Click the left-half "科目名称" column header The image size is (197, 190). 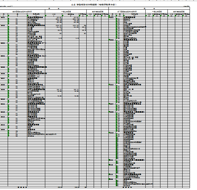[x=36, y=14]
